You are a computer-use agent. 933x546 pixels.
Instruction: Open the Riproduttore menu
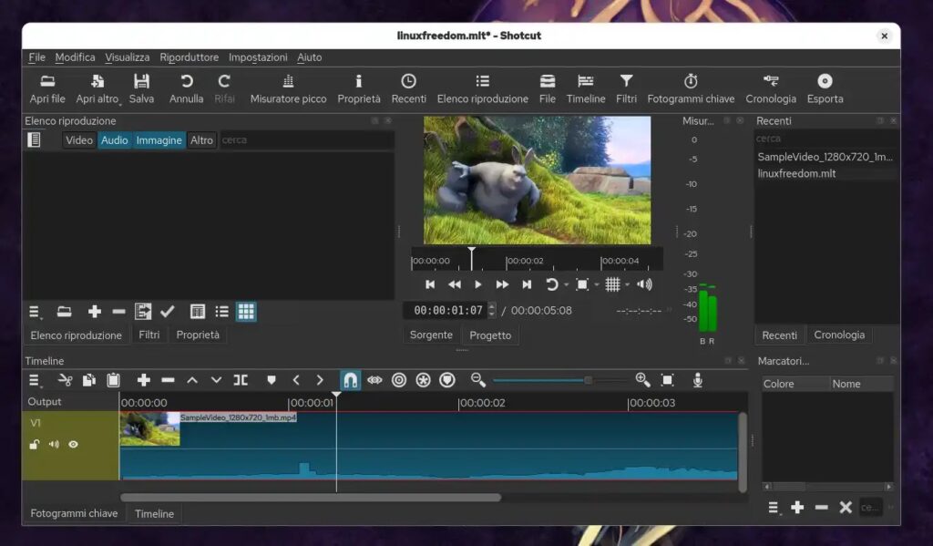tap(190, 57)
